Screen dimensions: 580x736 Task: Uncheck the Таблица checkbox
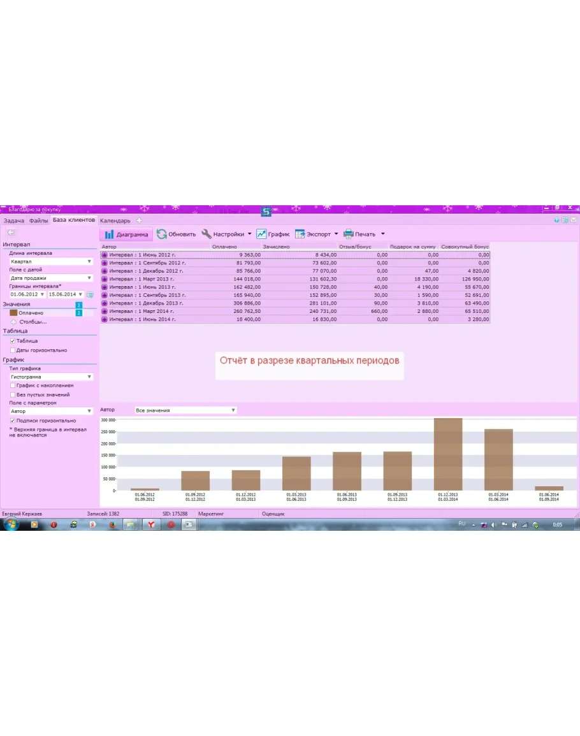13,342
